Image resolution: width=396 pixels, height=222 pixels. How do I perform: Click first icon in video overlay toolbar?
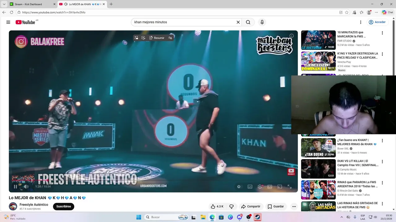point(136,38)
